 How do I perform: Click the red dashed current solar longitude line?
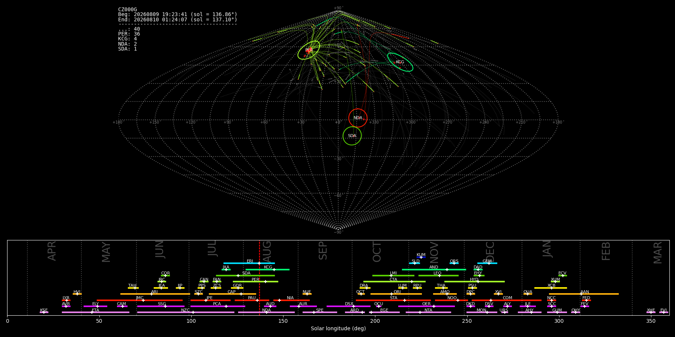[259, 277]
